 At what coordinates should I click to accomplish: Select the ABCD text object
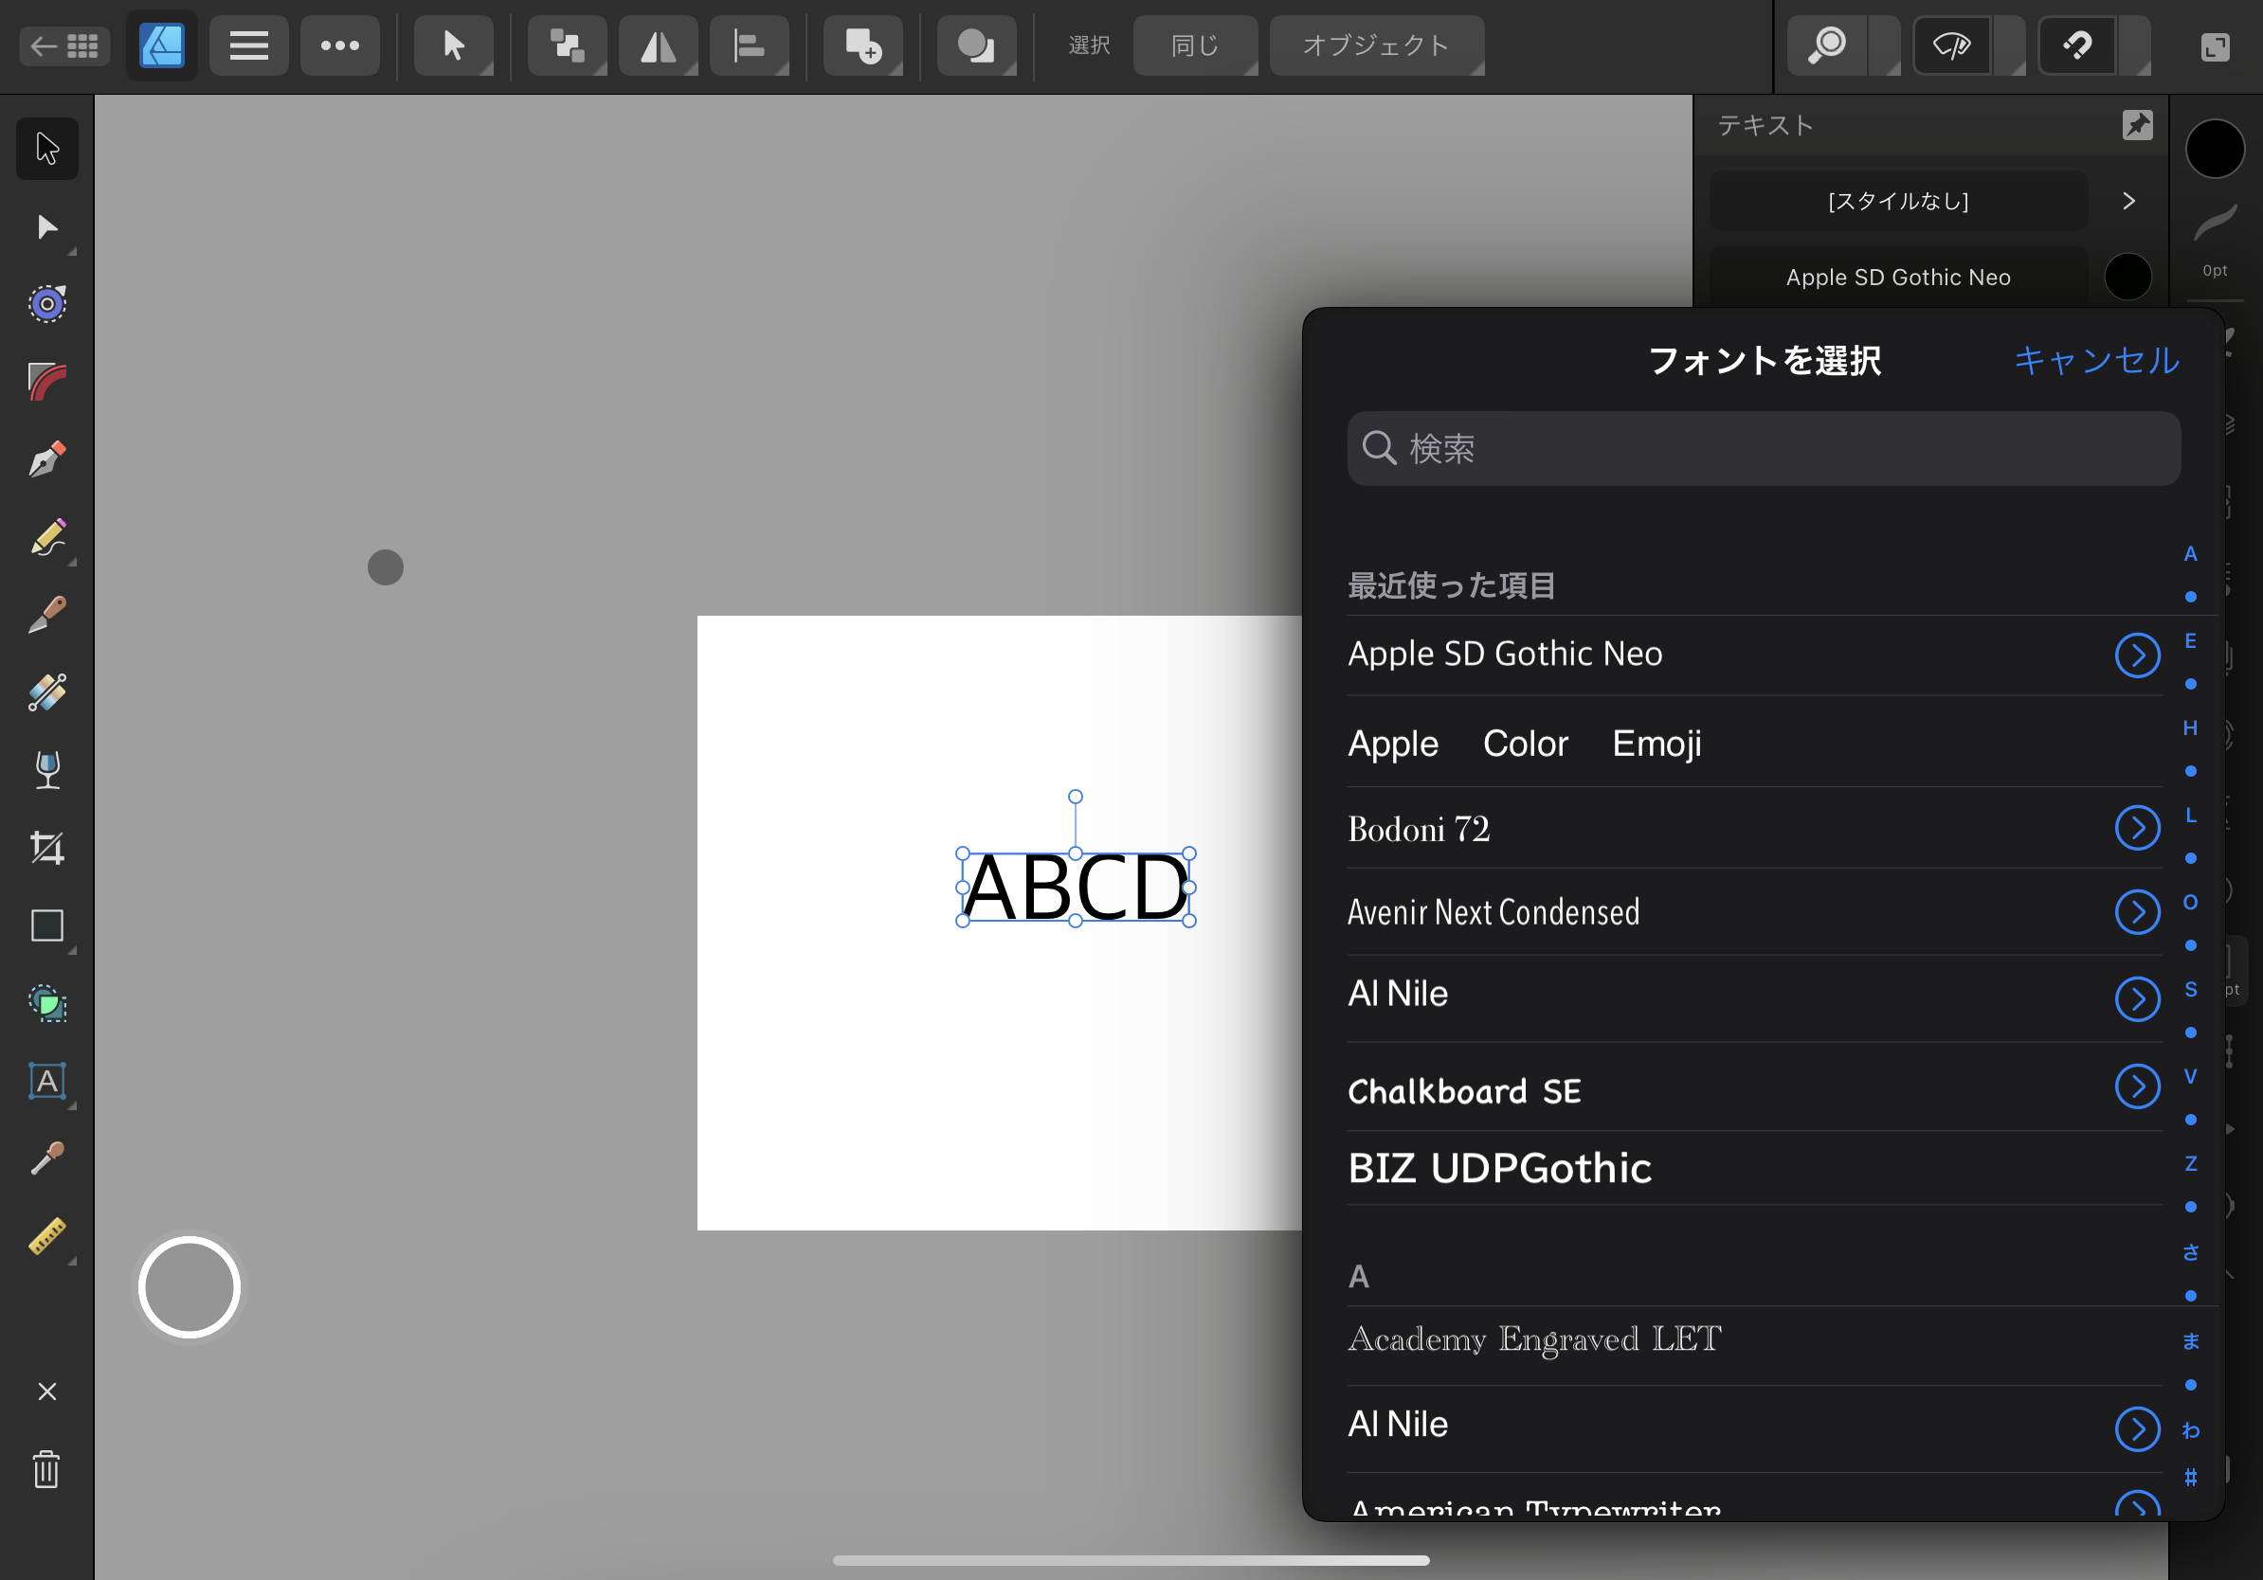(1076, 888)
